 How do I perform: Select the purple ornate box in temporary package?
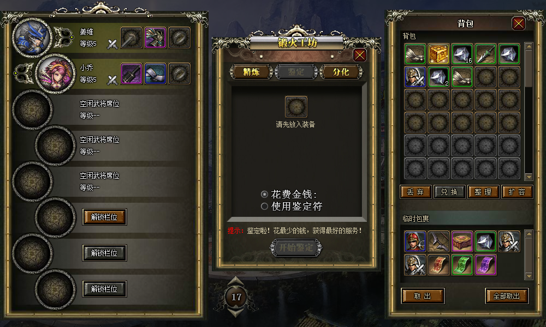tap(462, 241)
